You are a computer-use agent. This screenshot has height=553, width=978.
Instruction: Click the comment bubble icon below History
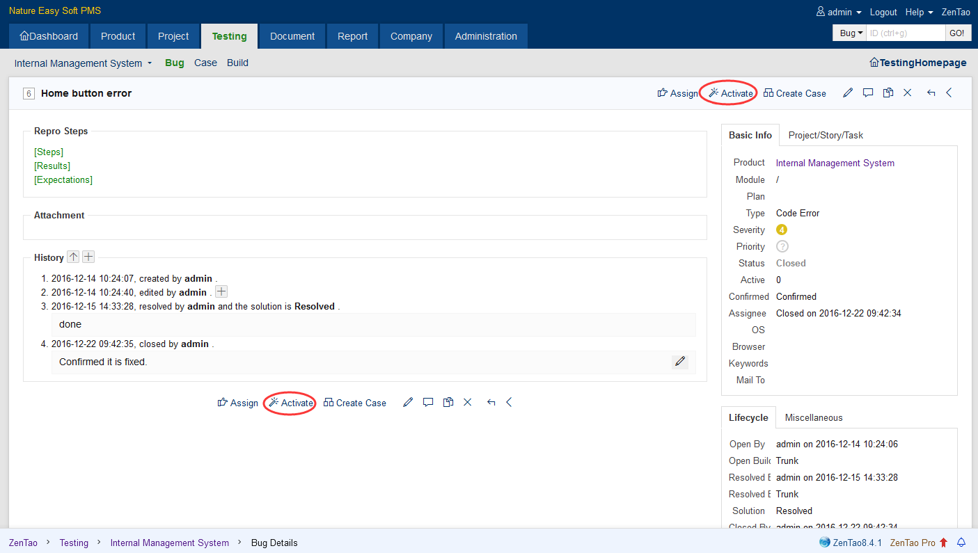click(x=428, y=403)
